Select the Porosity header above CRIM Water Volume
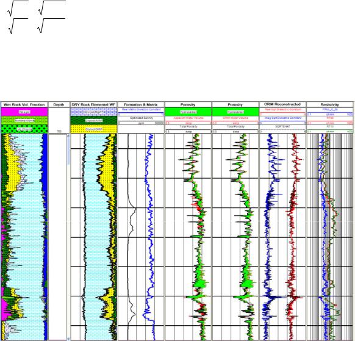The image size is (355, 341). coord(235,104)
